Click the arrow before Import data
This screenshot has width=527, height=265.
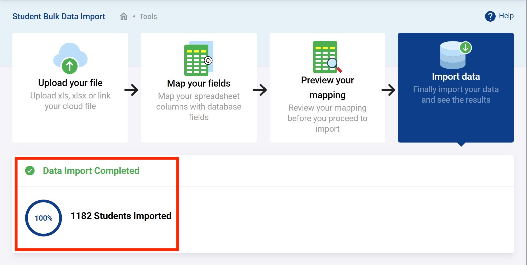[388, 90]
